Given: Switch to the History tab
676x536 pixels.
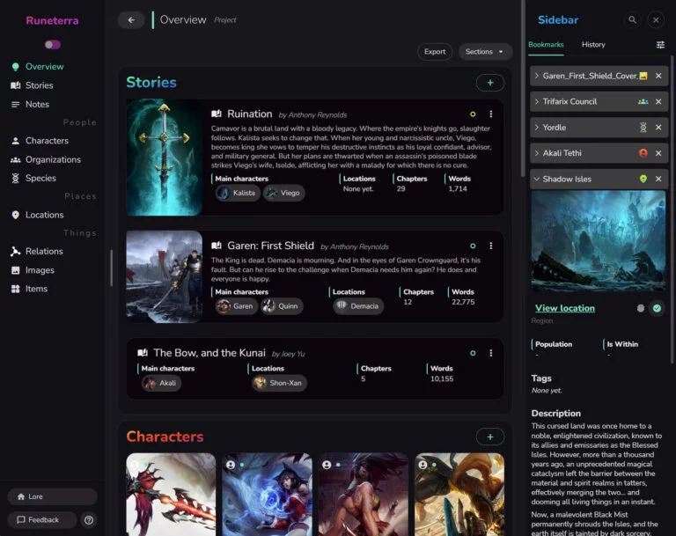Looking at the screenshot, I should click(x=593, y=44).
